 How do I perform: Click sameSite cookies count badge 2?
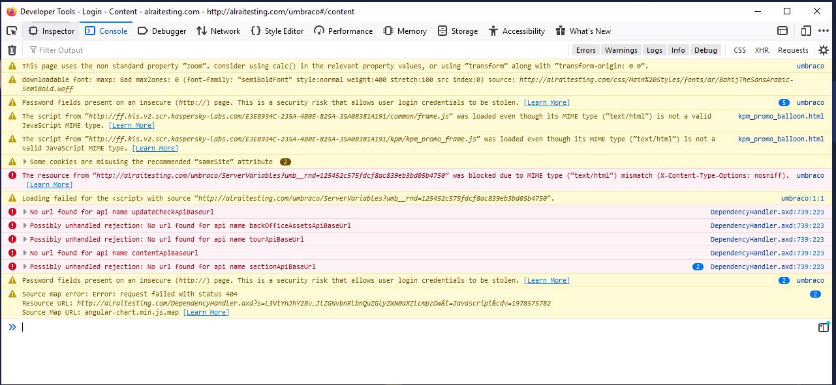(x=285, y=162)
